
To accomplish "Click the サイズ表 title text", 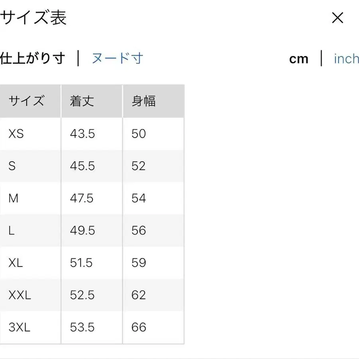I will [34, 18].
